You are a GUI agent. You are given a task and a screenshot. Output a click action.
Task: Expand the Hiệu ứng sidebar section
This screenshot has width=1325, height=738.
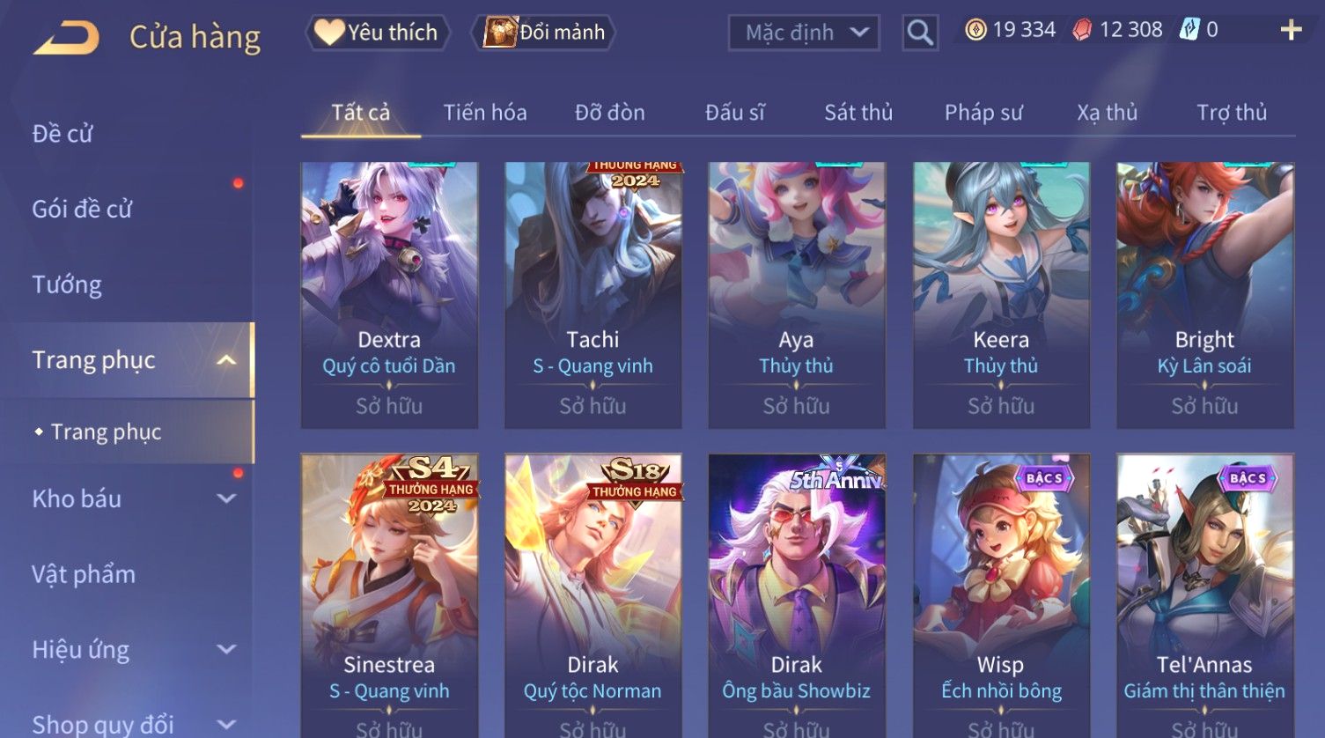[x=226, y=649]
